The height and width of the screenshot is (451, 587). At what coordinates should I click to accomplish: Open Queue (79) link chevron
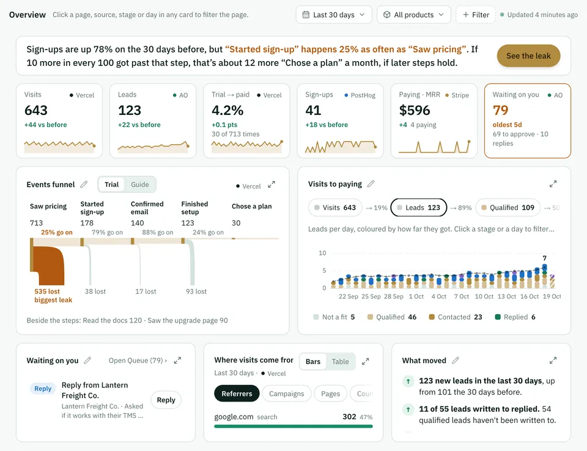(x=166, y=361)
